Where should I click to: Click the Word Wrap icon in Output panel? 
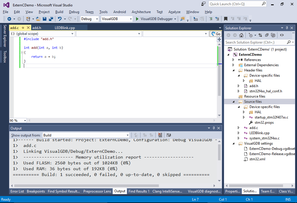tap(168, 135)
